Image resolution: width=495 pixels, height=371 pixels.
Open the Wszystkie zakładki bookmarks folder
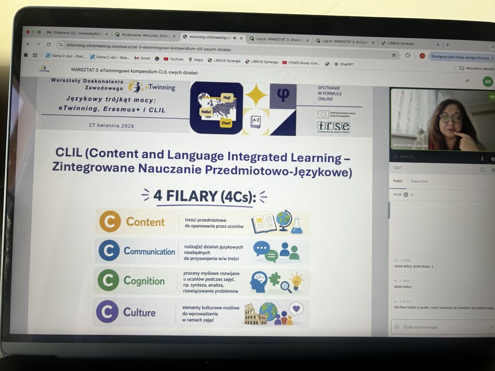point(477,68)
